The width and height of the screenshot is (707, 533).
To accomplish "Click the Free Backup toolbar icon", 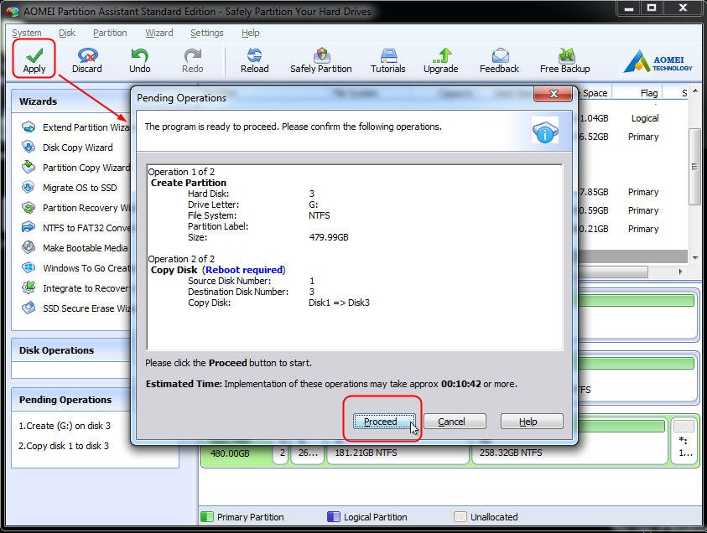I will click(x=565, y=60).
